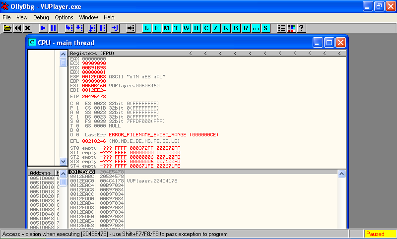Click the OllyDbg title bar app icon
This screenshot has width=397, height=239.
coord(5,6)
